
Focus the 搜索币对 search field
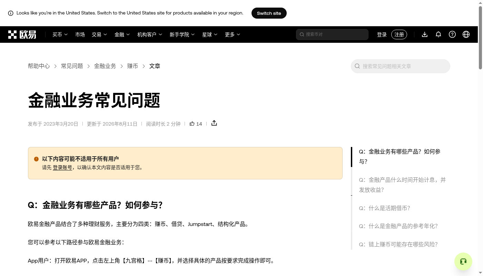[332, 34]
